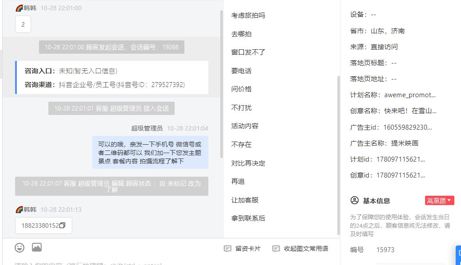Screen dimensions: 461x265
Task: Click the image upload icon
Action: [x=37, y=247]
